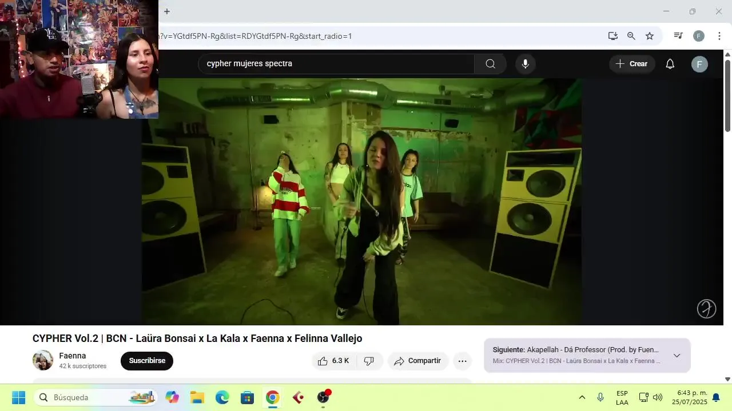Screen dimensions: 732x411
Task: Open YouTube notifications bell
Action: point(670,64)
